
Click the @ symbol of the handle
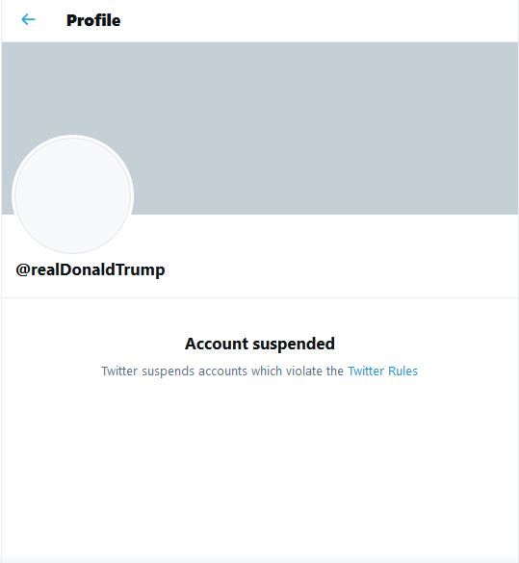click(x=22, y=270)
